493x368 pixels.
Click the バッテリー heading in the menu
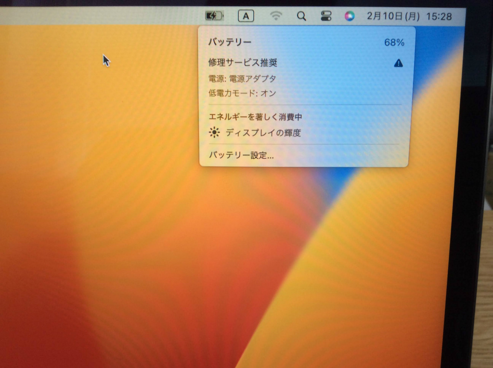point(230,42)
